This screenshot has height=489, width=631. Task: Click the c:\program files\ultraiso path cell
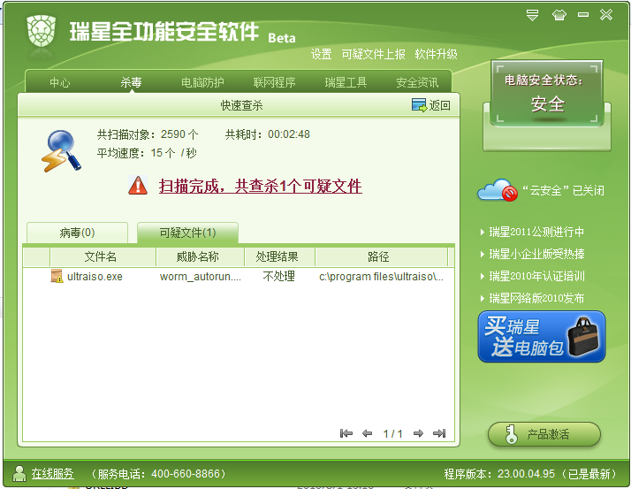coord(381,277)
